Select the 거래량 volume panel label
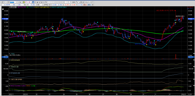Image resolution: width=195 pixels, height=96 pixels. (x=12, y=54)
